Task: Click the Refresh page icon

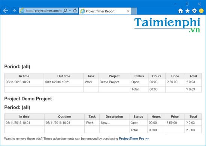Action: click(75, 10)
